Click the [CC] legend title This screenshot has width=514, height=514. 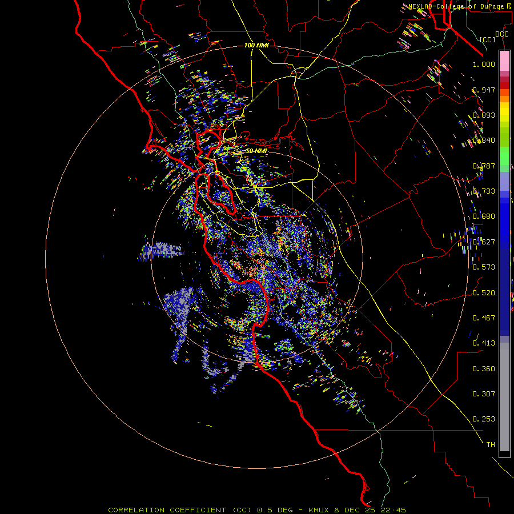[488, 39]
